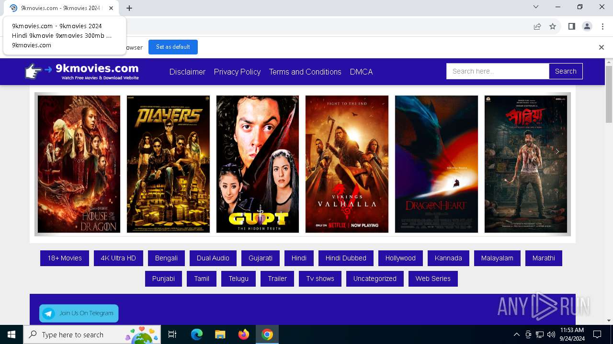Select the Punjabi category
This screenshot has height=344, width=613.
point(163,279)
